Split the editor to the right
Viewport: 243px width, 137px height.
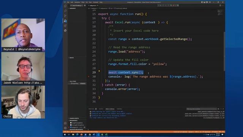coord(220,5)
